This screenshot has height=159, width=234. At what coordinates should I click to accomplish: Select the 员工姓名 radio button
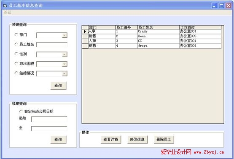coord(16,44)
